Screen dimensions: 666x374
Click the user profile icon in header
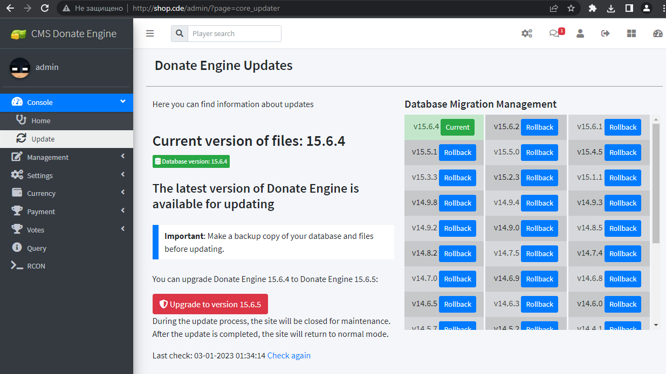tap(580, 33)
